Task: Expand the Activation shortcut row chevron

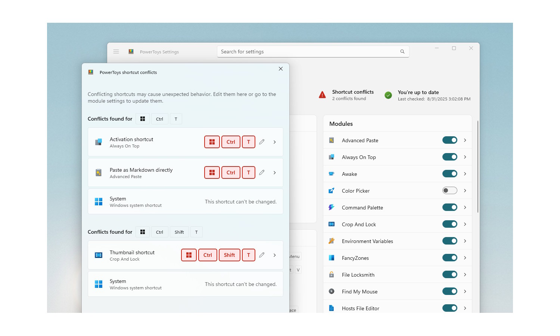Action: point(275,142)
